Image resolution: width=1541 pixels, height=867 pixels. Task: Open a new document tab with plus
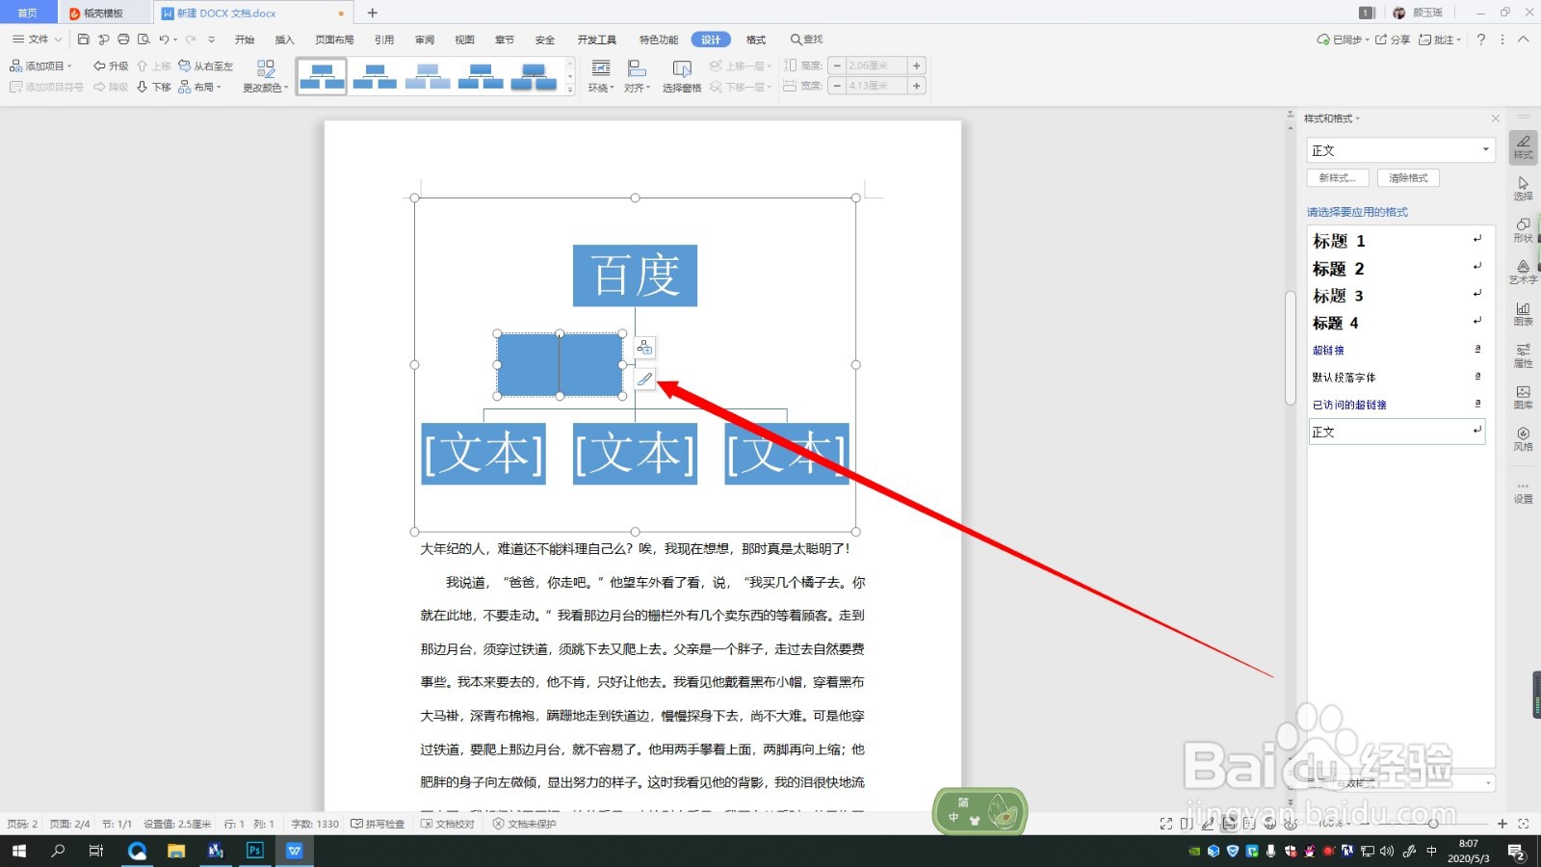click(373, 13)
